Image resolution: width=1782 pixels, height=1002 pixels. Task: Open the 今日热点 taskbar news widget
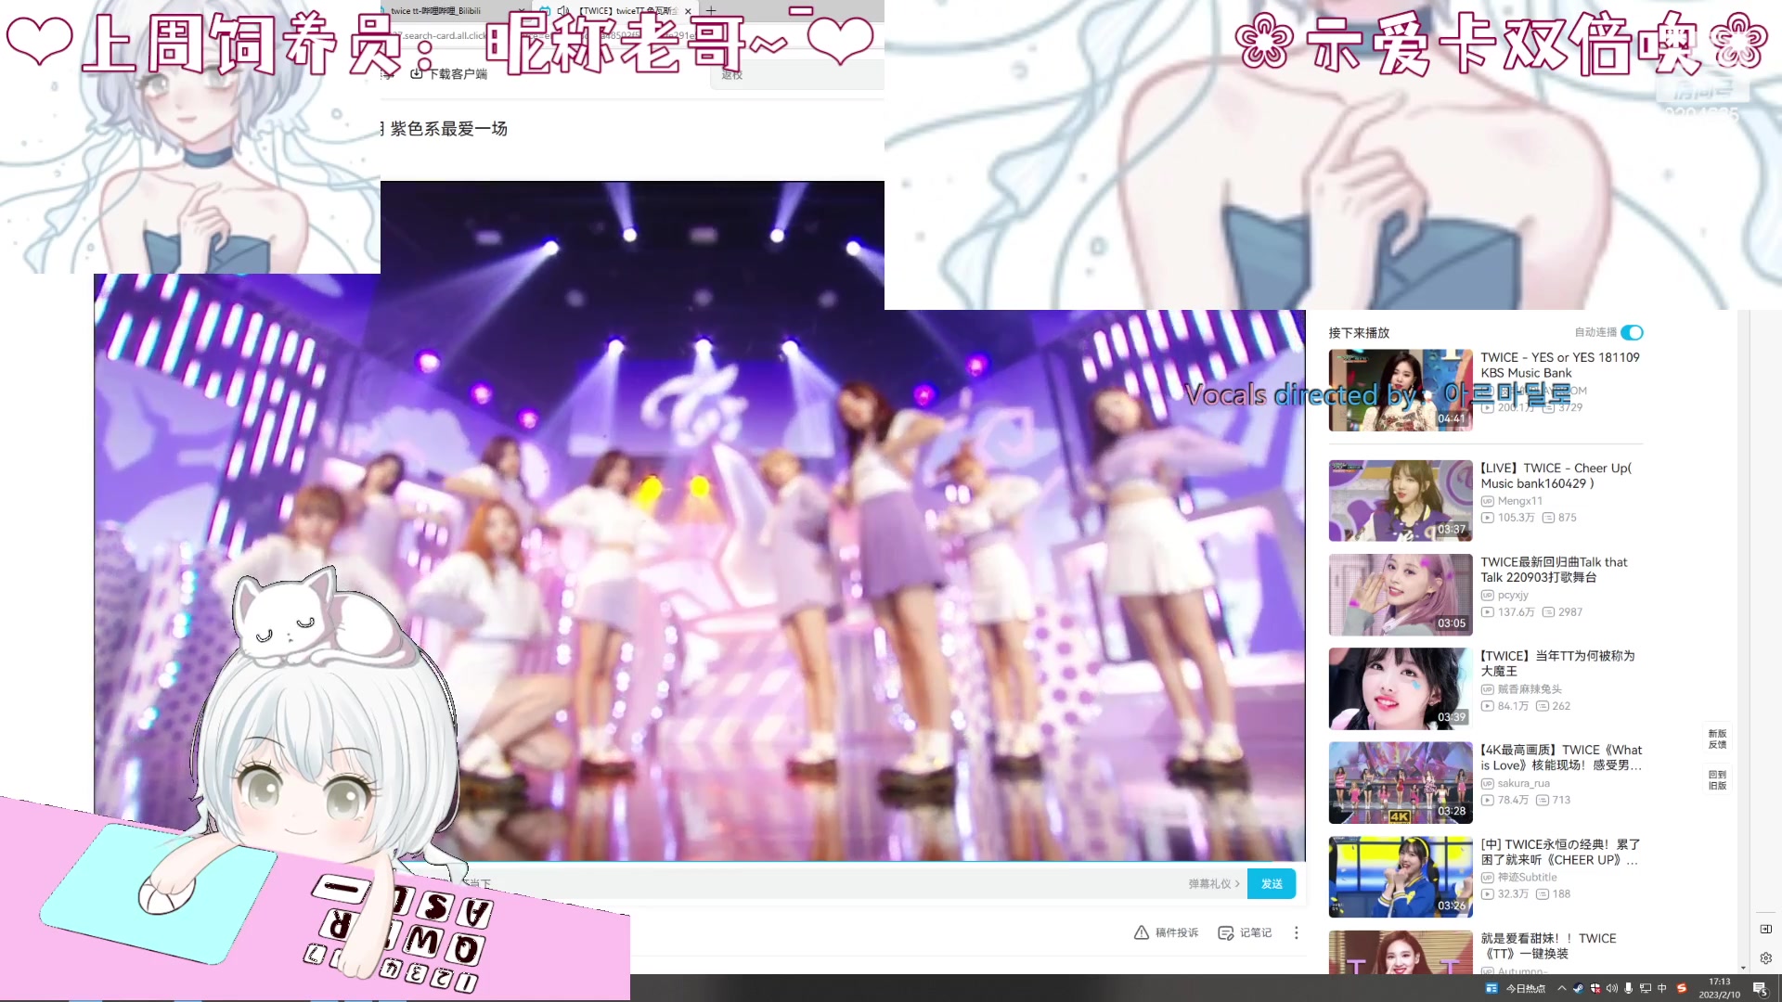click(x=1516, y=988)
